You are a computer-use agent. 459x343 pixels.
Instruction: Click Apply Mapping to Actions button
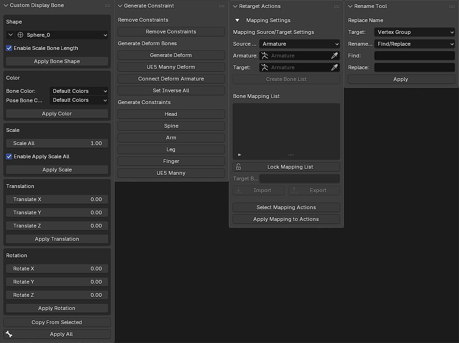[x=286, y=219]
